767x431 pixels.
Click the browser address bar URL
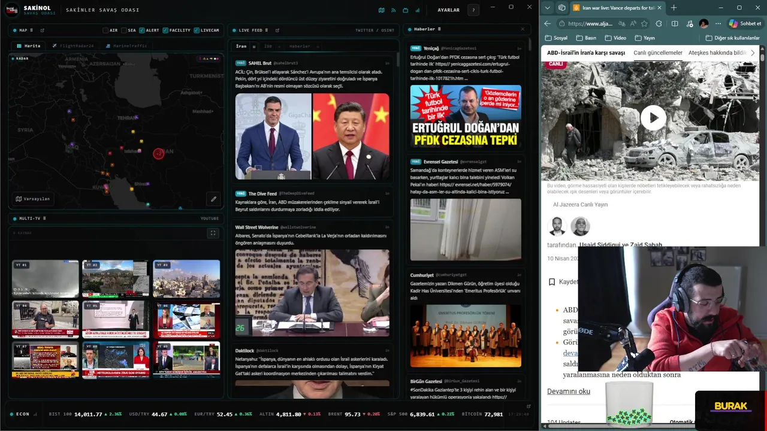pos(590,23)
